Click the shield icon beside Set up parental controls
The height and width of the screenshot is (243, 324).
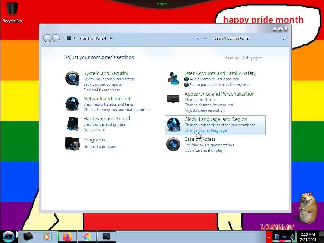(186, 85)
